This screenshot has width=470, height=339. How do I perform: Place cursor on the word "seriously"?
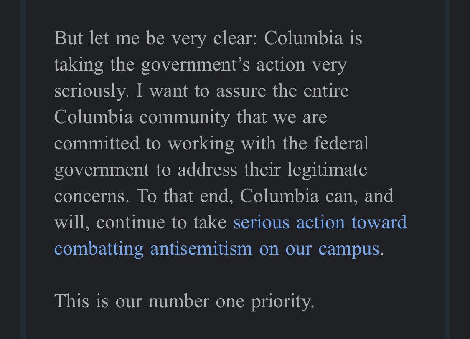[x=90, y=91]
